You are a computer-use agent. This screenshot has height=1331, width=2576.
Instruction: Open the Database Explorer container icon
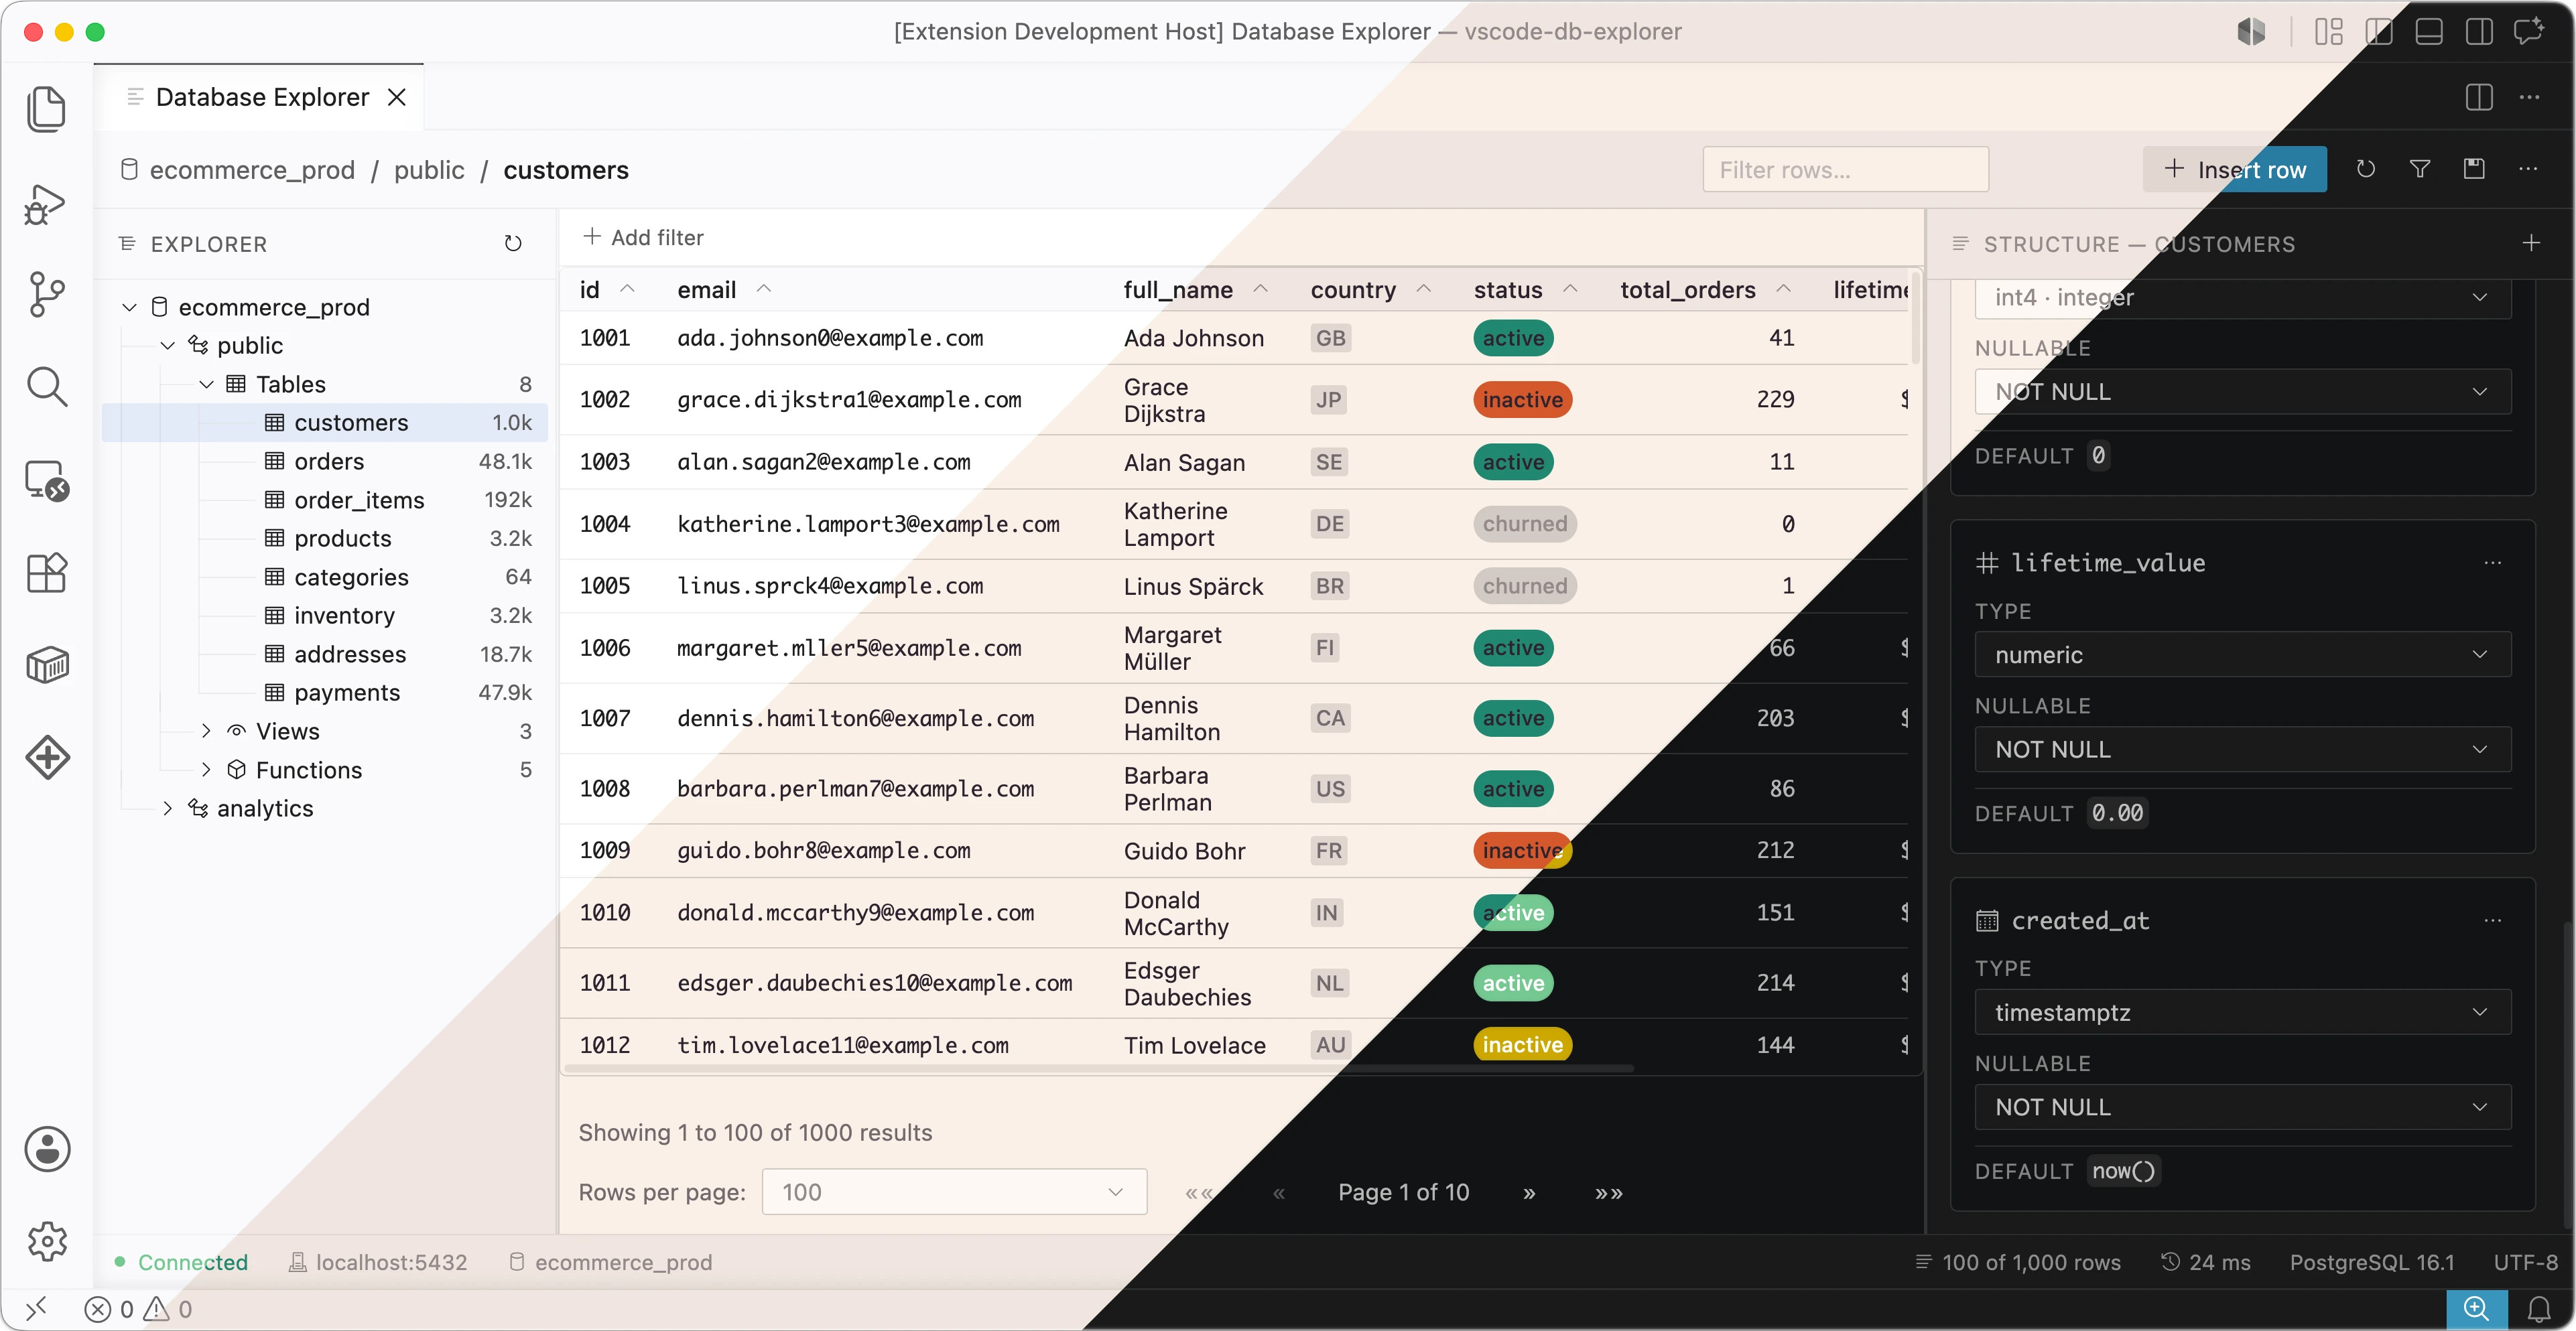[x=46, y=664]
